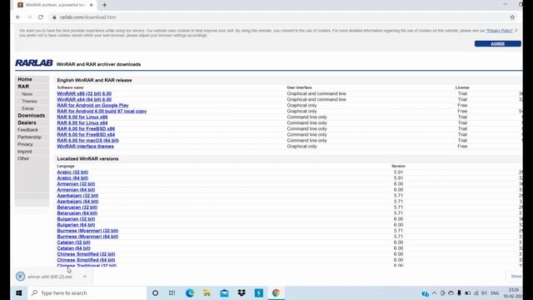Download Belarusian (32 bit) WinRAR

[x=77, y=207]
